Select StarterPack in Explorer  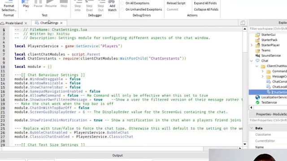(269, 40)
